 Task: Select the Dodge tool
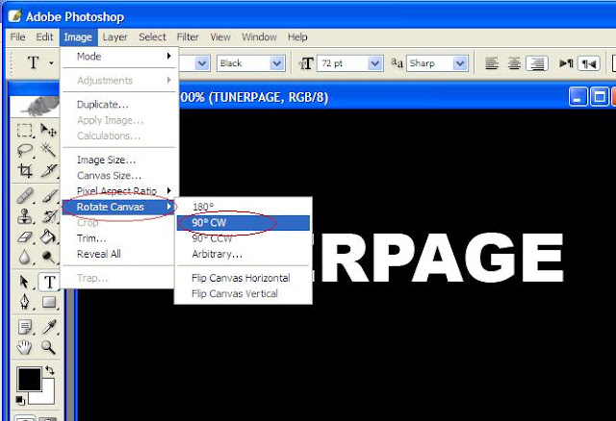click(49, 257)
